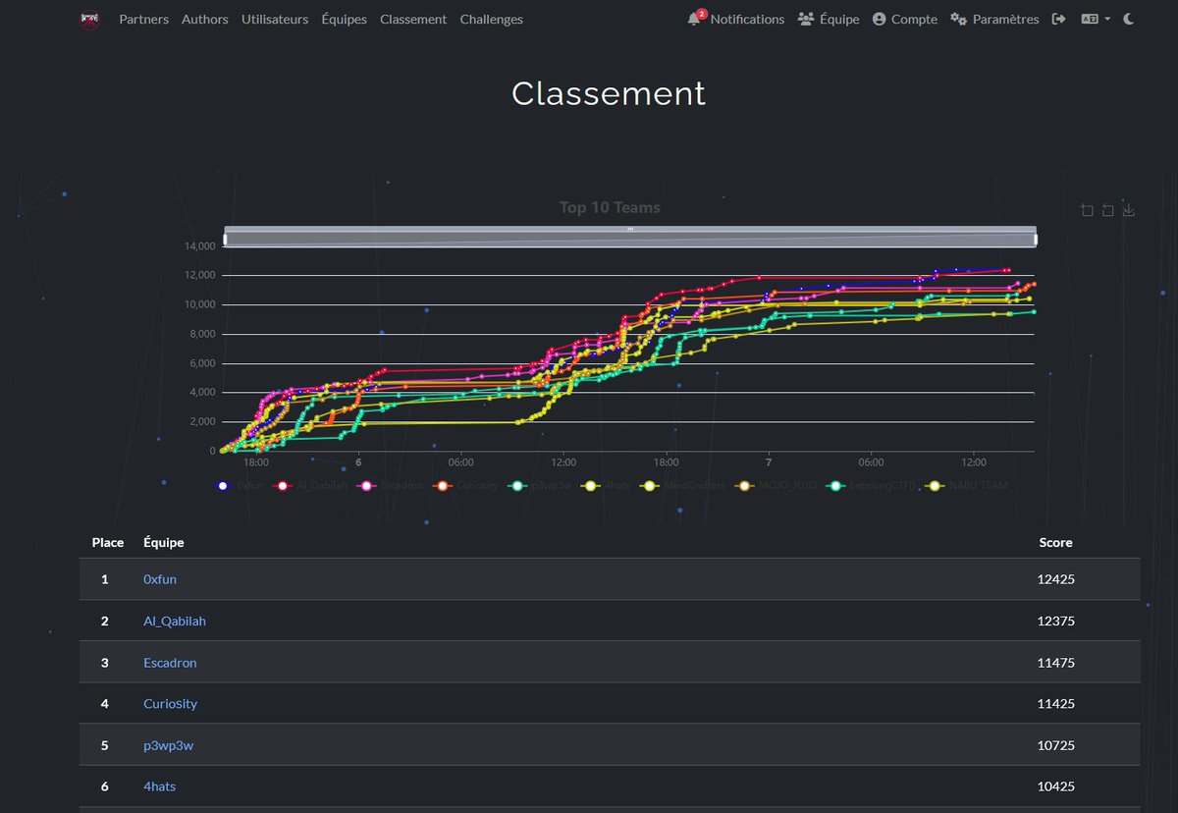Open Al_Qabilah team link
Image resolution: width=1178 pixels, height=813 pixels.
175,621
